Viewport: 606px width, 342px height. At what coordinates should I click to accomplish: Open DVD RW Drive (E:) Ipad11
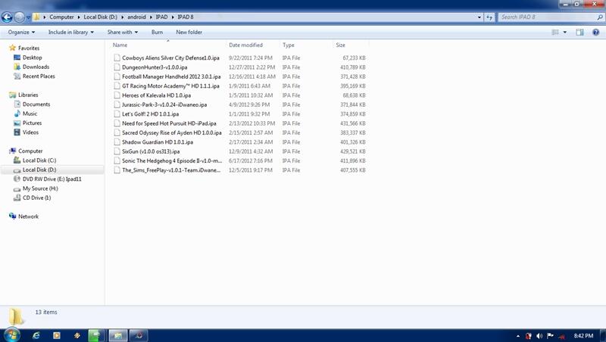click(52, 179)
